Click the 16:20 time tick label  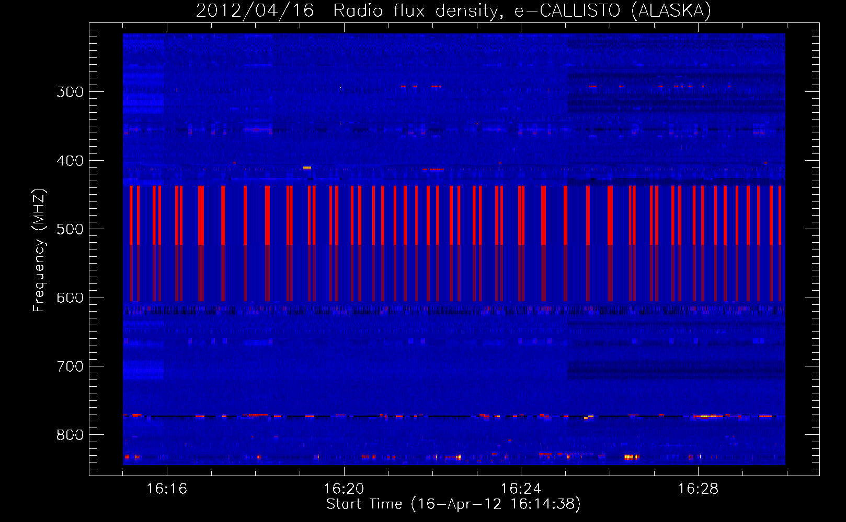(344, 489)
